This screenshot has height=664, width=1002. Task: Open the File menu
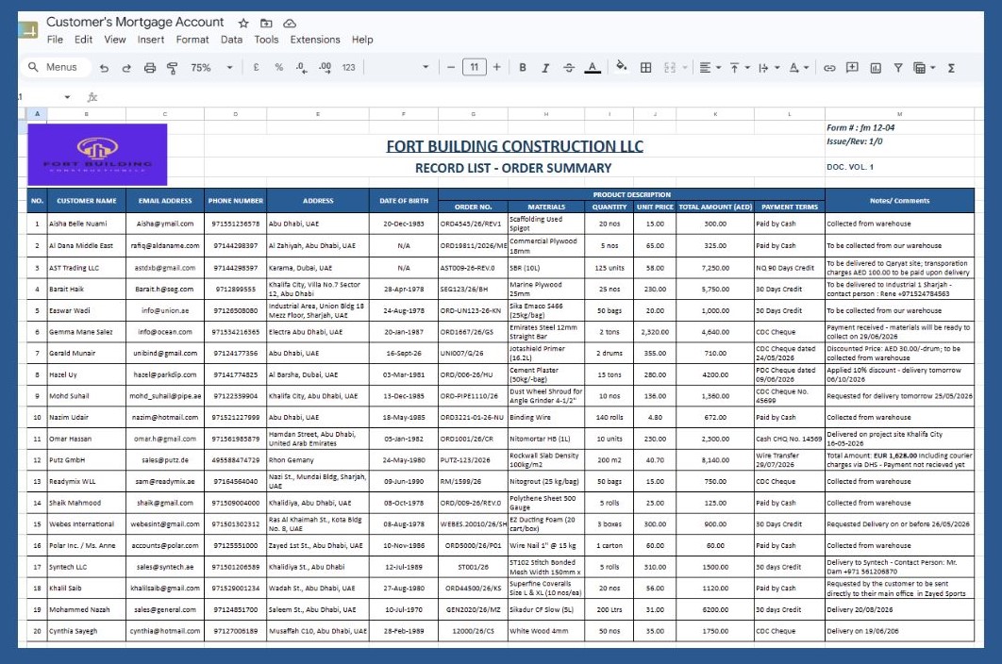pyautogui.click(x=55, y=40)
